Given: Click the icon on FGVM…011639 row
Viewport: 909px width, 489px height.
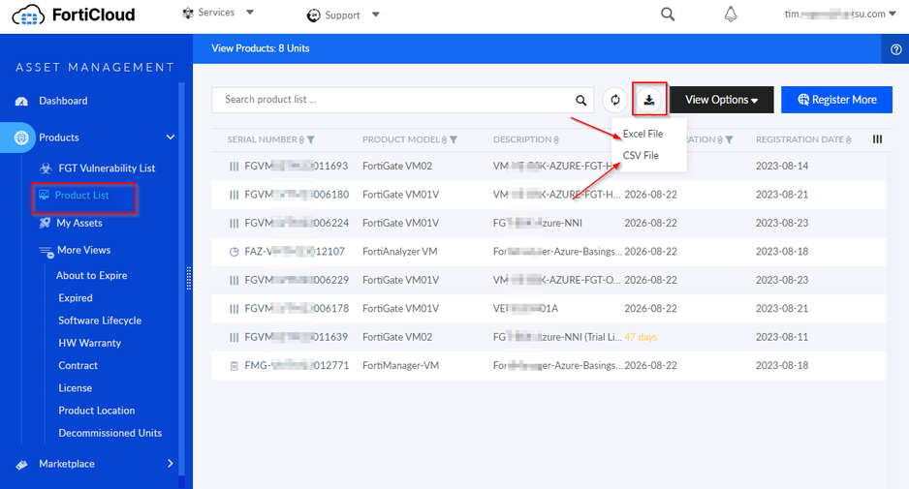Looking at the screenshot, I should (234, 337).
